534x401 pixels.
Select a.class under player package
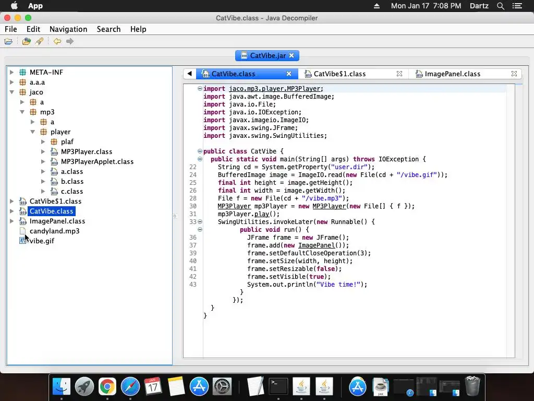click(x=72, y=171)
